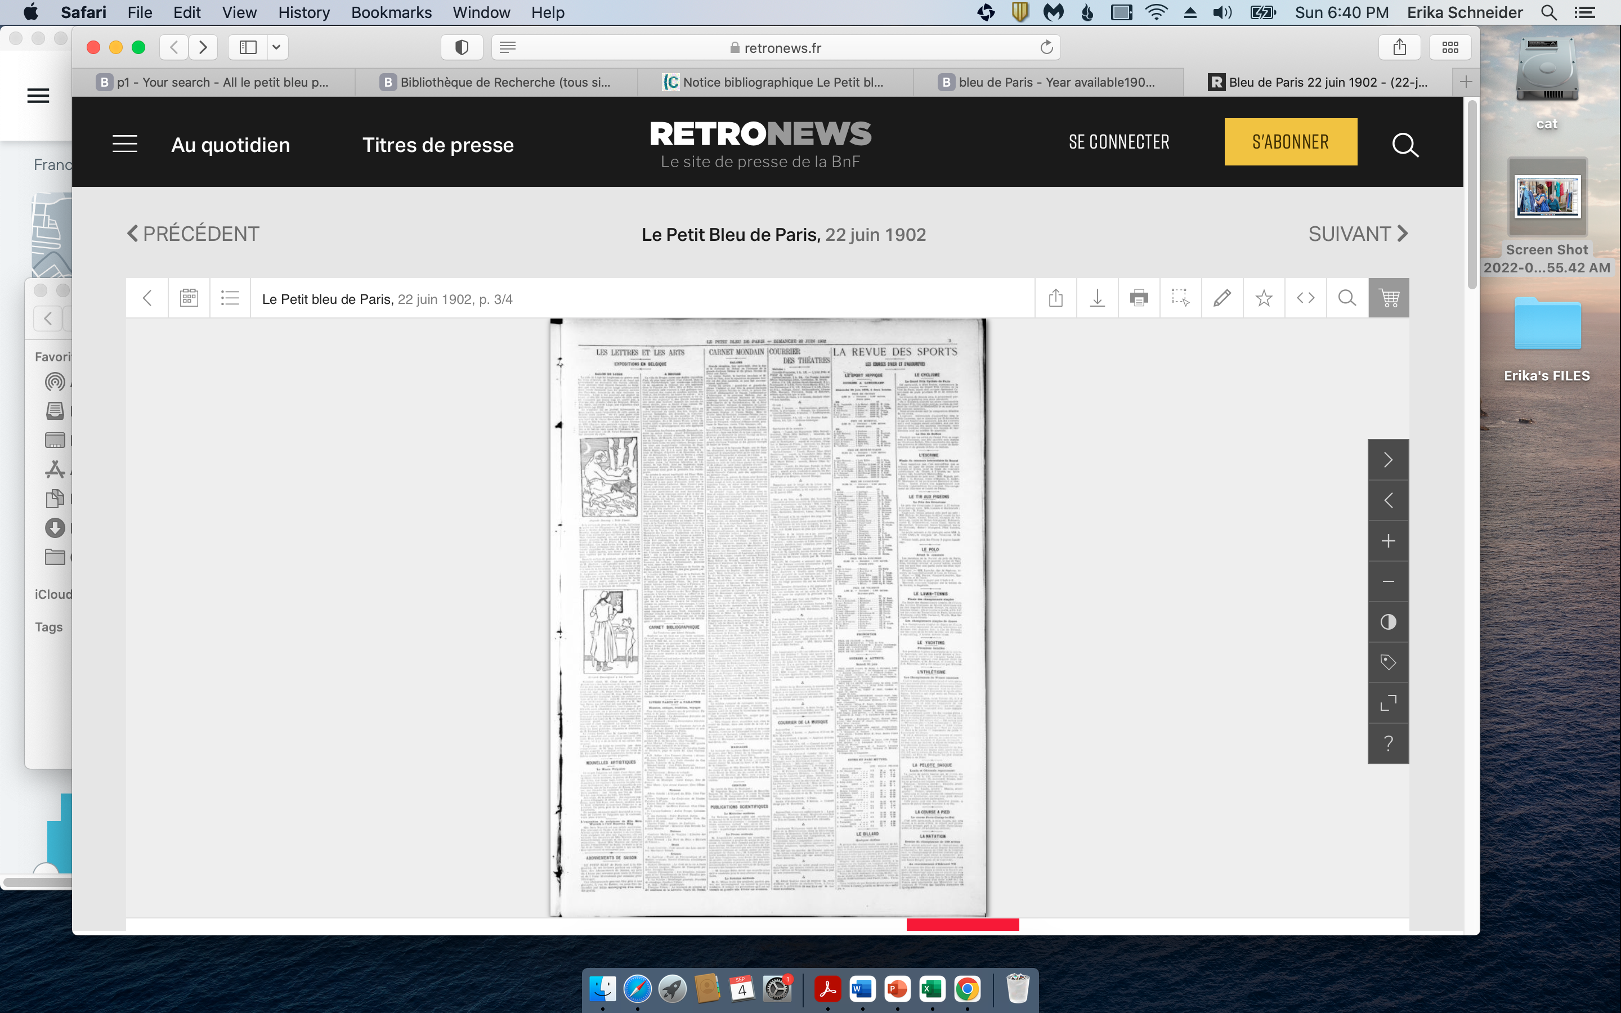
Task: Click SE CONNECTER link
Action: [1118, 142]
